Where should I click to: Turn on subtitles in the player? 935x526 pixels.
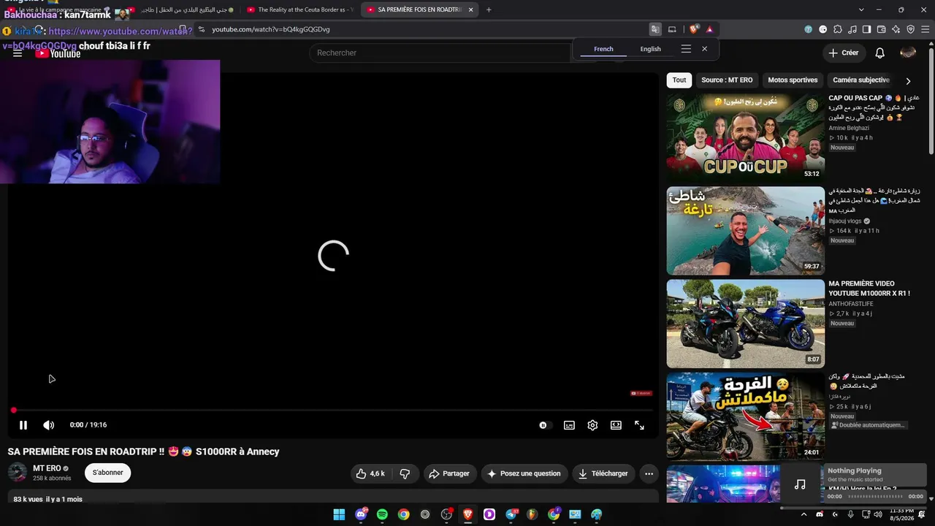569,425
